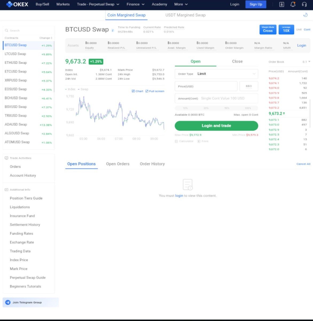Open Orders under Trade Activities
The width and height of the screenshot is (313, 321).
click(x=15, y=167)
